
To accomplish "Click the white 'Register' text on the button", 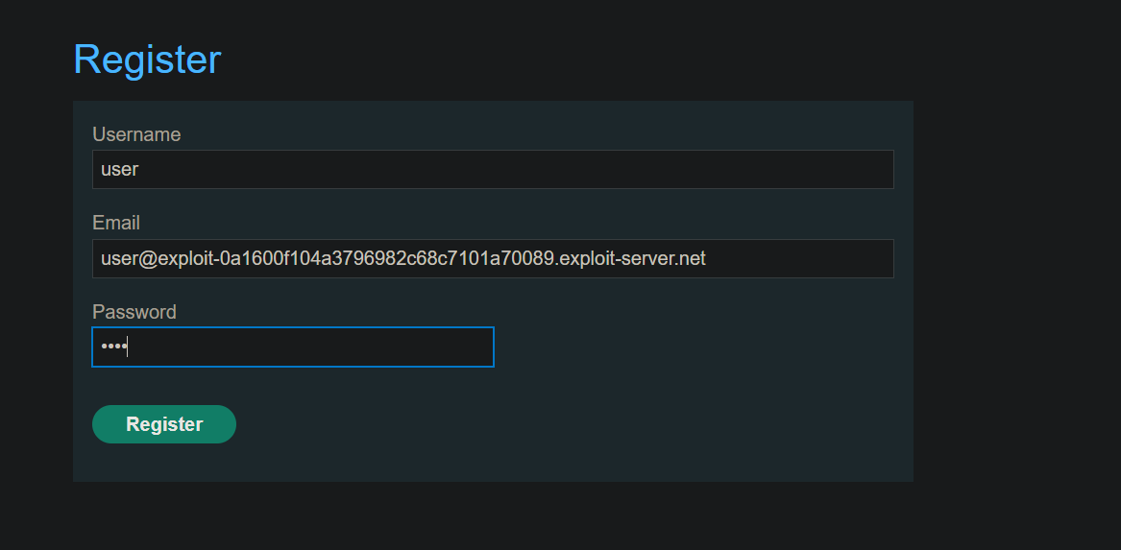I will click(x=164, y=424).
